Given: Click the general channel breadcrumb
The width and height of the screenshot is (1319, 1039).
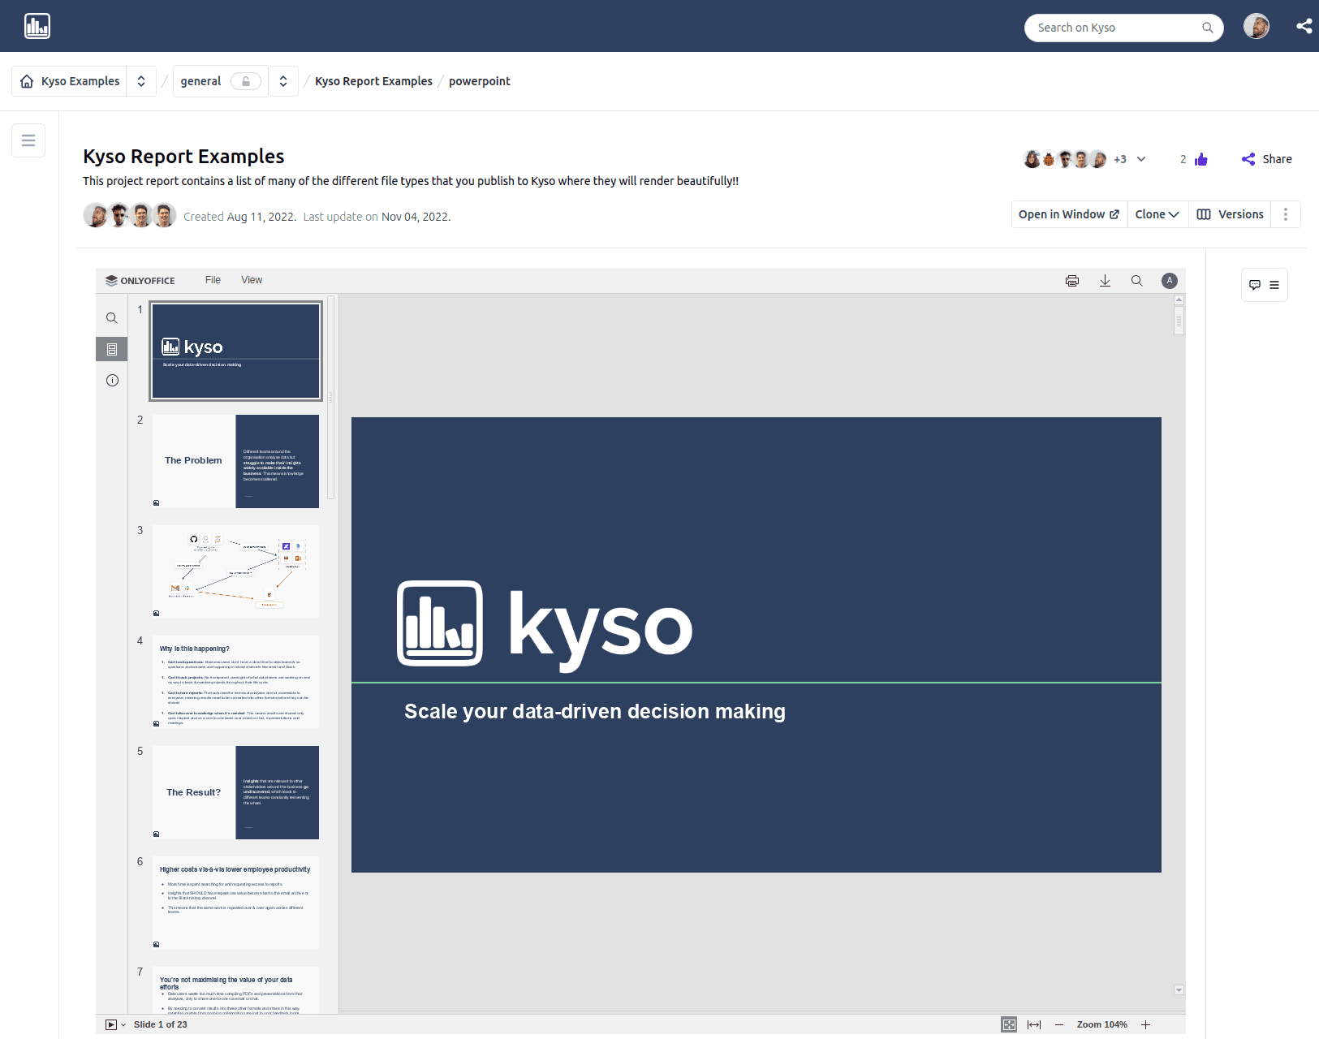Looking at the screenshot, I should pos(200,81).
